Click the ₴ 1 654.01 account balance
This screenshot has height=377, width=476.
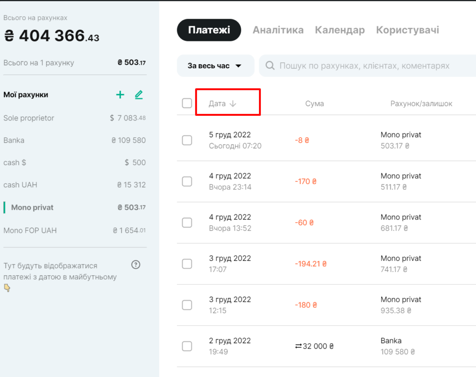pos(129,231)
